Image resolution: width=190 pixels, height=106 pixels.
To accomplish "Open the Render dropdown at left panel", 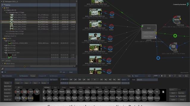I will coord(8,83).
